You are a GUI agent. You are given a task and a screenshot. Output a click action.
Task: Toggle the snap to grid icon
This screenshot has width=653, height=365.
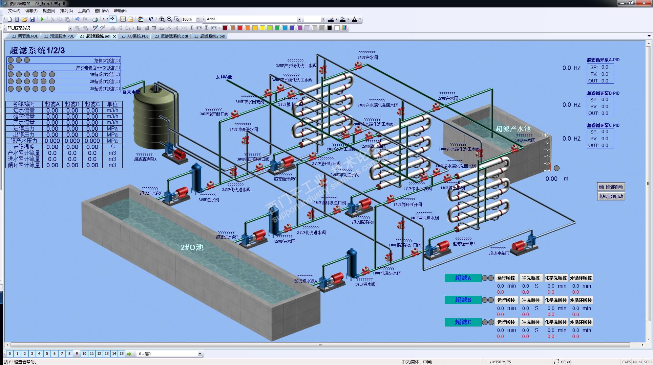[x=112, y=19]
